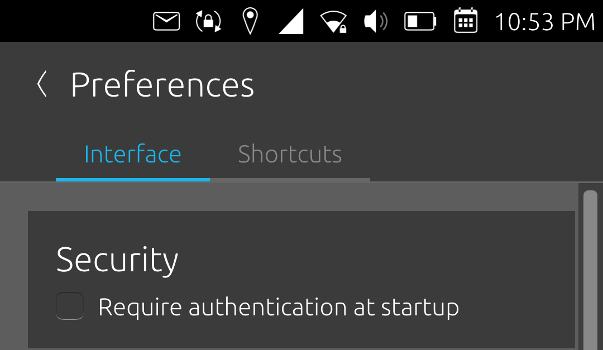Open the sound volume indicator

click(x=375, y=22)
